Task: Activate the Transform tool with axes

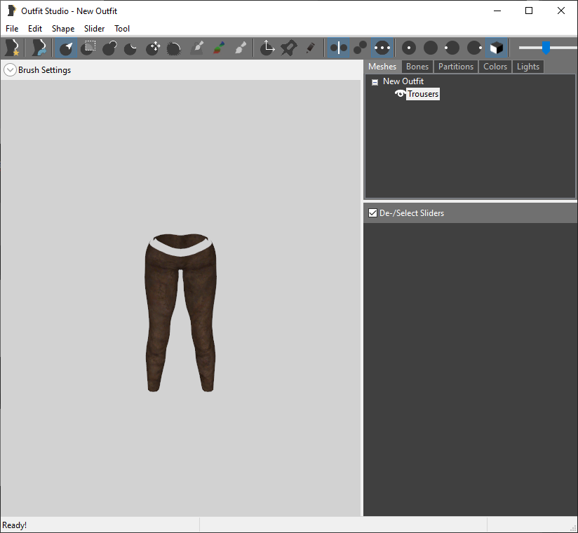Action: tap(267, 48)
